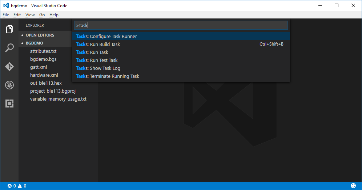This screenshot has width=362, height=190.
Task: Open variable_memory_usage.txt file
Action: point(58,99)
